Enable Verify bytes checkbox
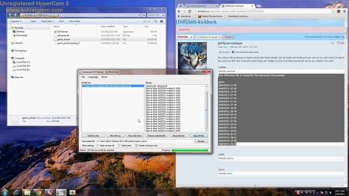Viewport: 349px width, 196px height. tap(119, 145)
